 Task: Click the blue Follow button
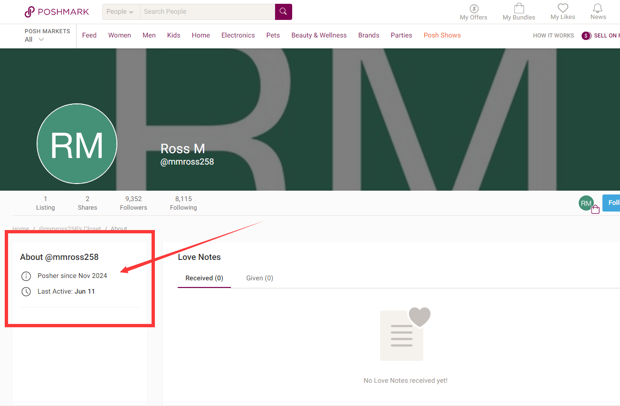tap(611, 203)
